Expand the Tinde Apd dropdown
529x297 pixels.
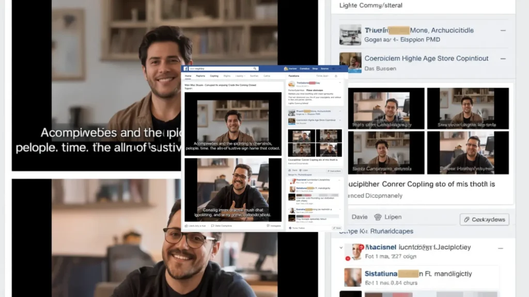coord(322,76)
